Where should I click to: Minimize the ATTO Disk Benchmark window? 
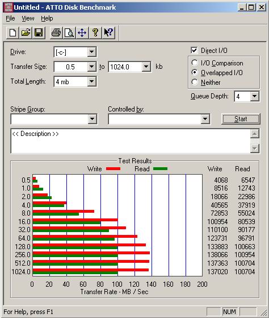(242, 7)
